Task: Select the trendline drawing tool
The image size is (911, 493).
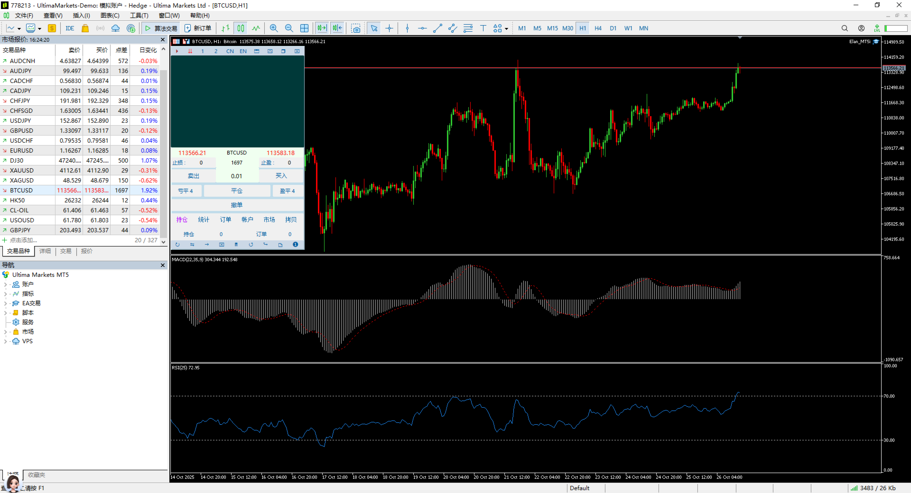Action: point(437,28)
